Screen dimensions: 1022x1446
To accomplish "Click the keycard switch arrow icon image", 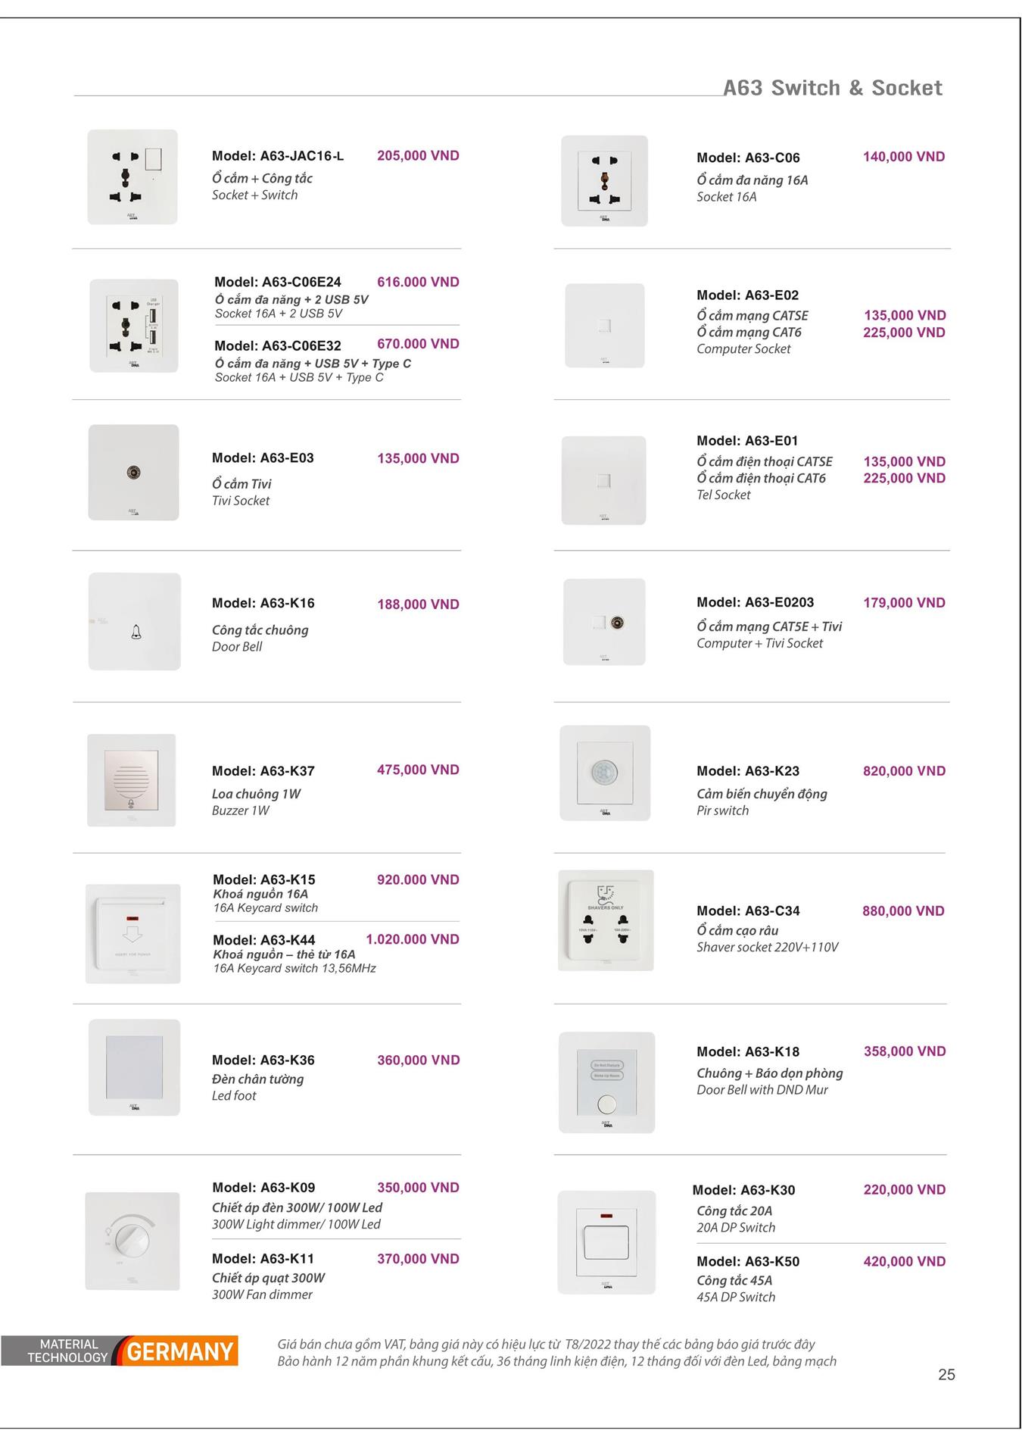I will point(132,932).
